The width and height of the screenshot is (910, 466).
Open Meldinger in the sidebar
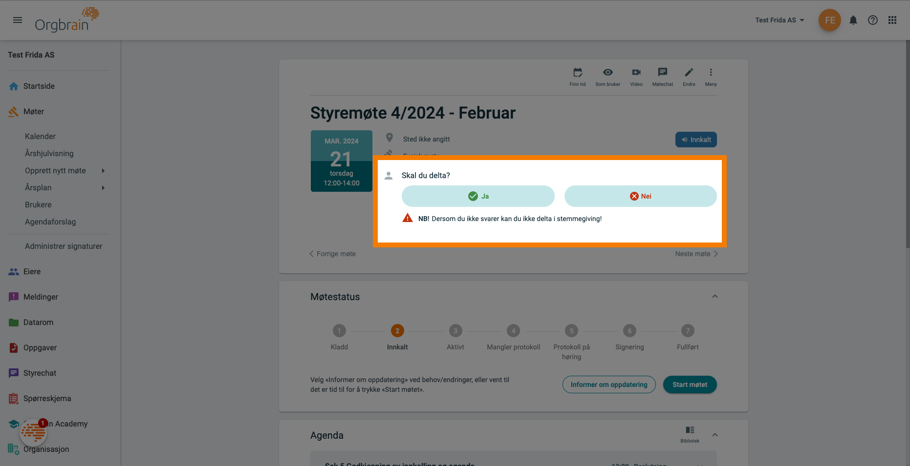pos(41,297)
